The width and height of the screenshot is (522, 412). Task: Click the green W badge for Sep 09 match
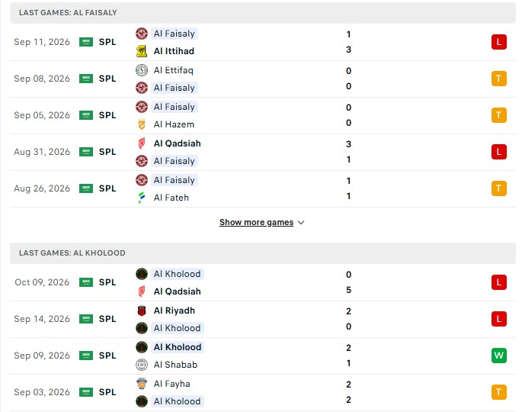(x=498, y=356)
